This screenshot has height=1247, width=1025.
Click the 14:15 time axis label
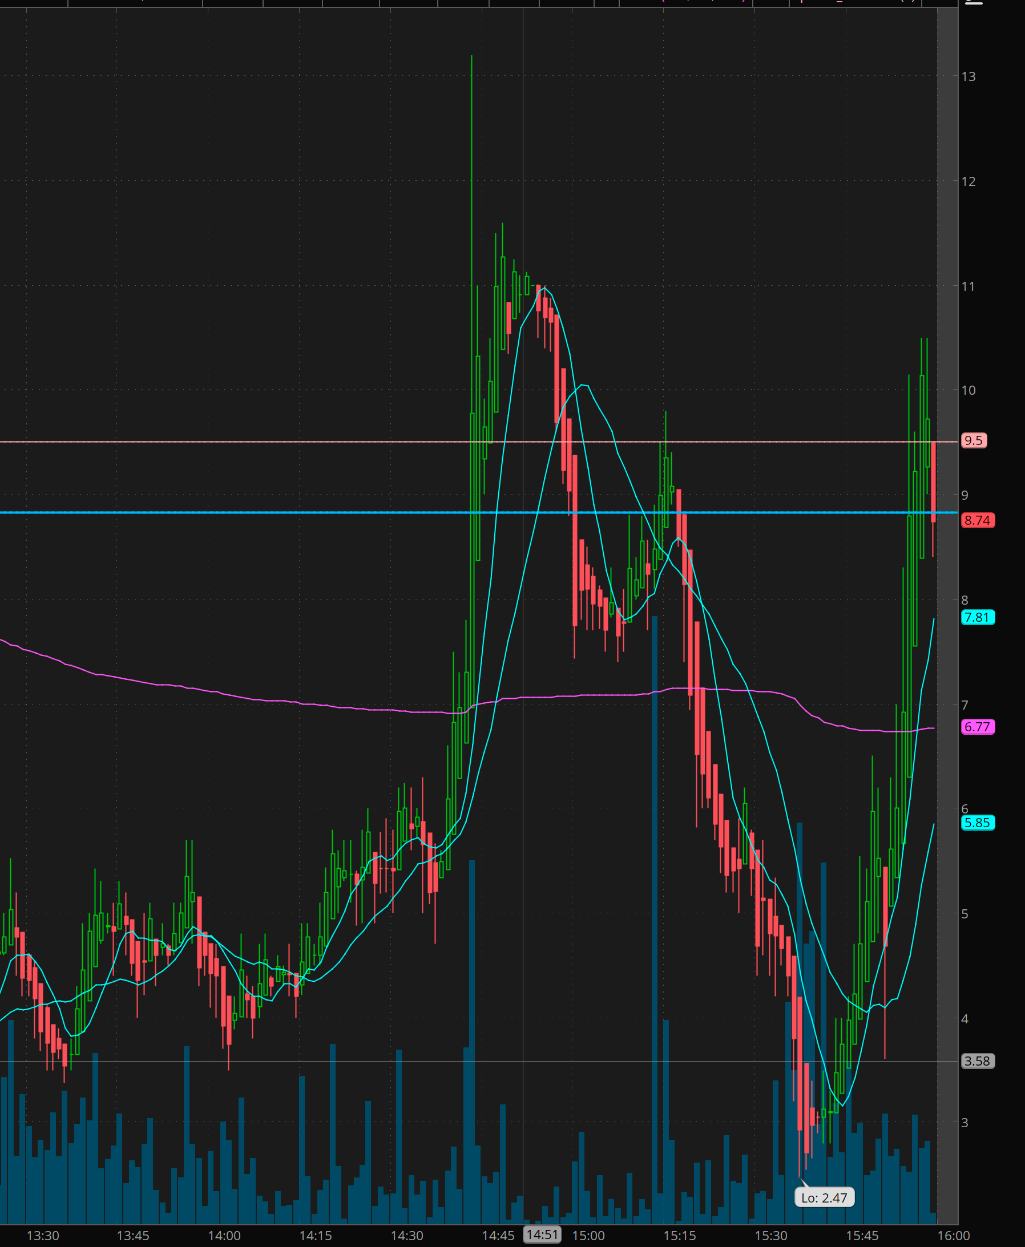coord(315,1235)
